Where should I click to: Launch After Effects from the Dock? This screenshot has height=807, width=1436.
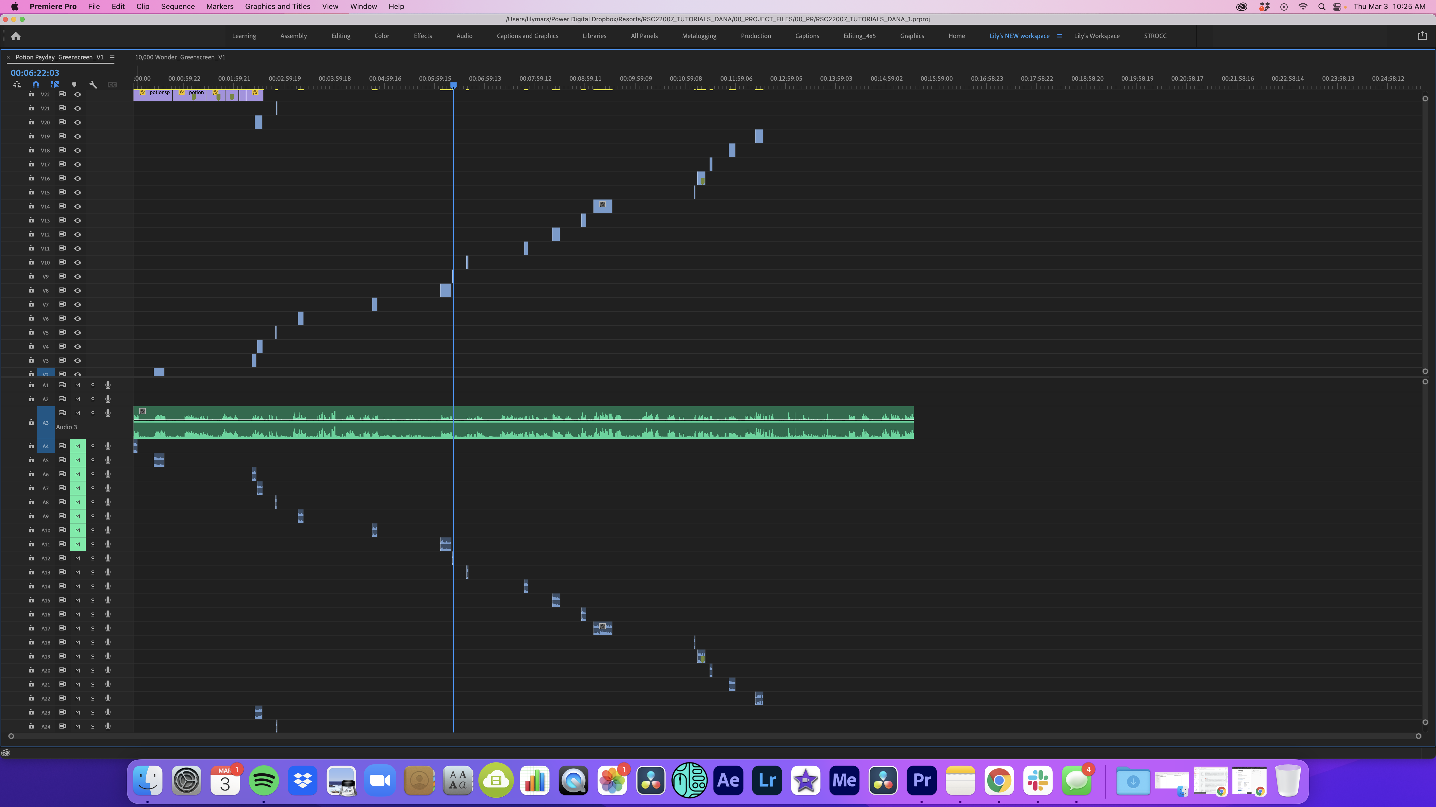pos(729,780)
